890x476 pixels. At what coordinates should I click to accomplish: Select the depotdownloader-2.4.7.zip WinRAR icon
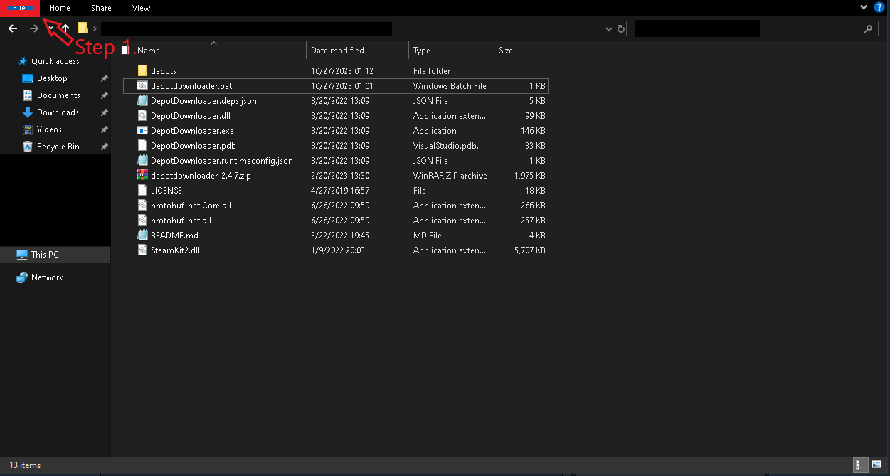coord(142,176)
